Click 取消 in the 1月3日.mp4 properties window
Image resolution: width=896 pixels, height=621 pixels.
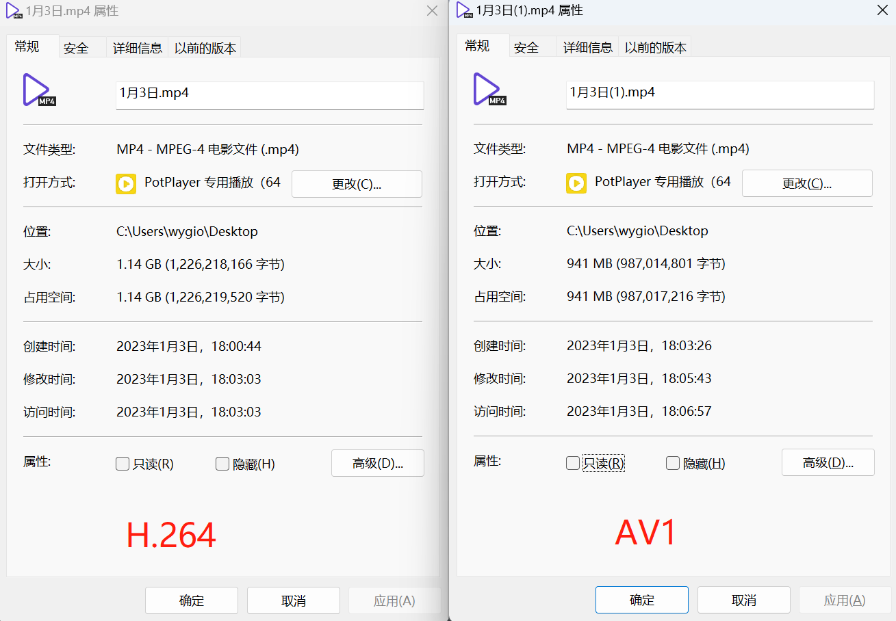tap(294, 600)
